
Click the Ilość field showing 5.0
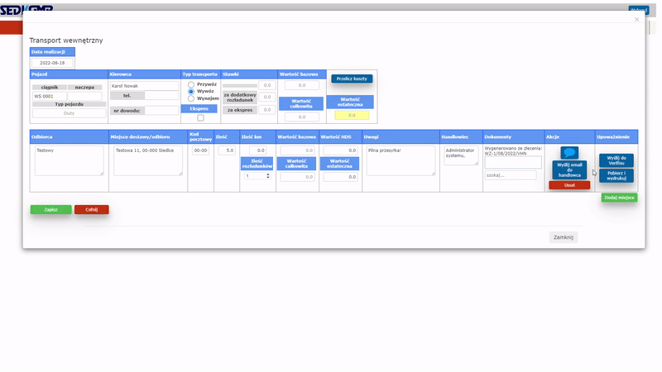click(x=227, y=150)
